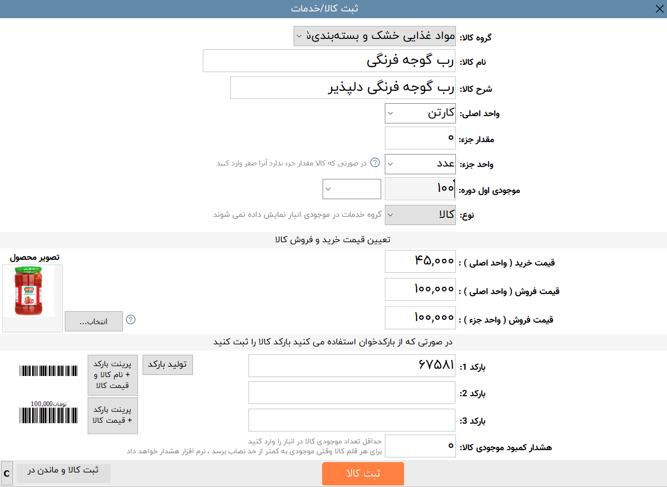Click the موجودی اول دوره stock field
This screenshot has height=487, width=667.
[x=420, y=189]
